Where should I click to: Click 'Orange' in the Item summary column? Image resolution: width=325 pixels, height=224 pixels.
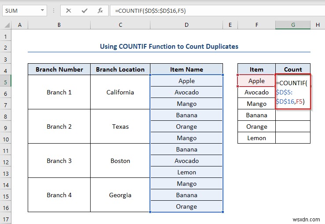256,126
